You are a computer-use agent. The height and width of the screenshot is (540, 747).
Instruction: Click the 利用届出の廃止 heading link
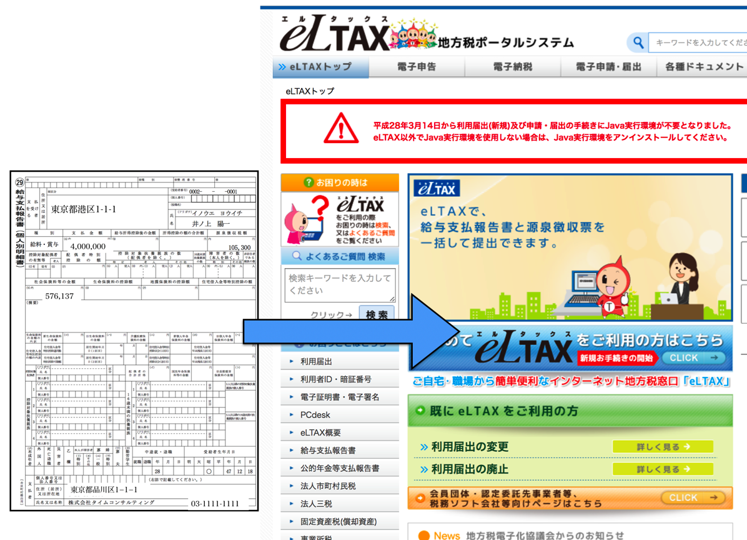[x=469, y=469]
